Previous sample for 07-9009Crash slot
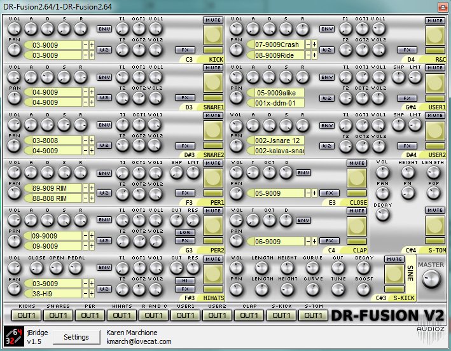The image size is (451, 351). (x=308, y=45)
